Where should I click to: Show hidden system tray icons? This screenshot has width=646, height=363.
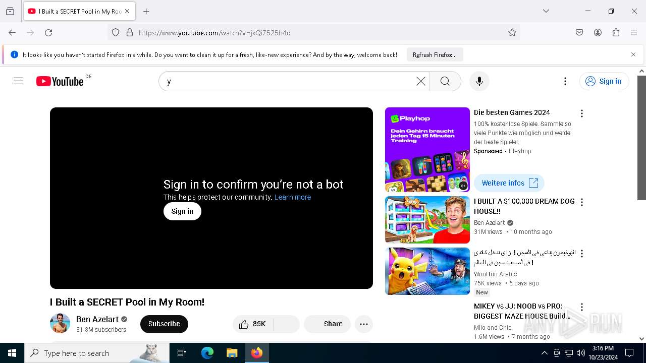pos(544,353)
